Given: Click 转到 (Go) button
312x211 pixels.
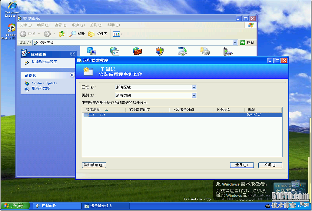Looking at the screenshot, I should pos(247,42).
